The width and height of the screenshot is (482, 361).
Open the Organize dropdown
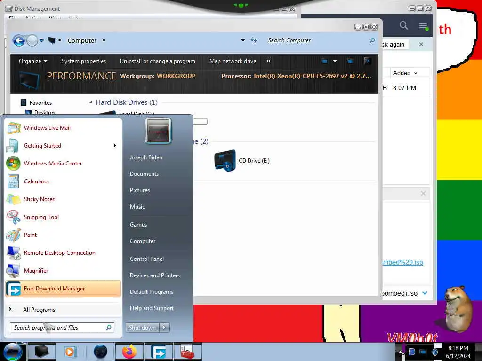(33, 61)
